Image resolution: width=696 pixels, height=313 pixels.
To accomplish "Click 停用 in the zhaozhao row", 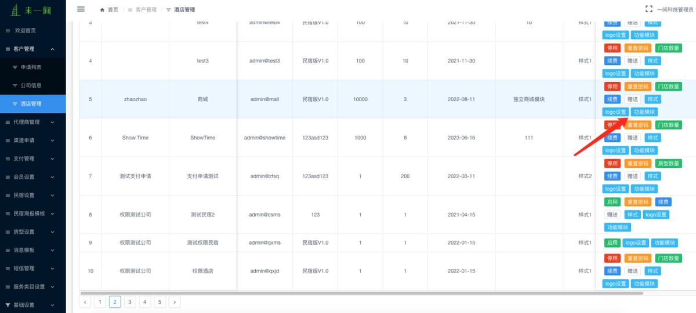I will pos(612,87).
